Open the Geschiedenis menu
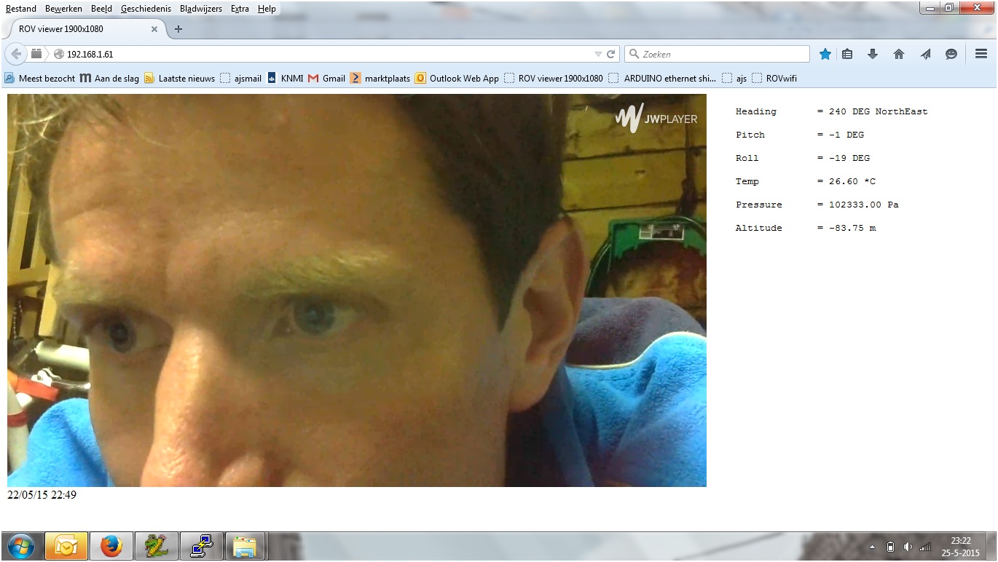The image size is (998, 562). point(146,9)
